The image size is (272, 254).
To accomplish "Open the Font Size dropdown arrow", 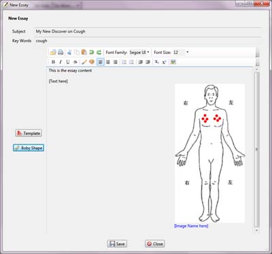I will point(188,52).
